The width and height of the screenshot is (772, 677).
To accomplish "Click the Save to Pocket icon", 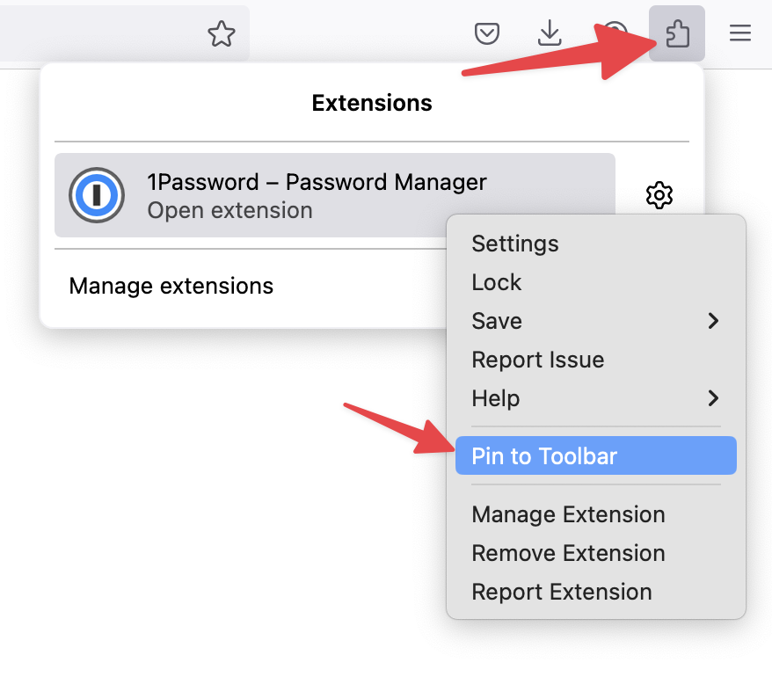I will 487,34.
